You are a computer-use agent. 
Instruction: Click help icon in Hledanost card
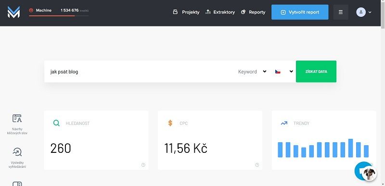pyautogui.click(x=143, y=165)
